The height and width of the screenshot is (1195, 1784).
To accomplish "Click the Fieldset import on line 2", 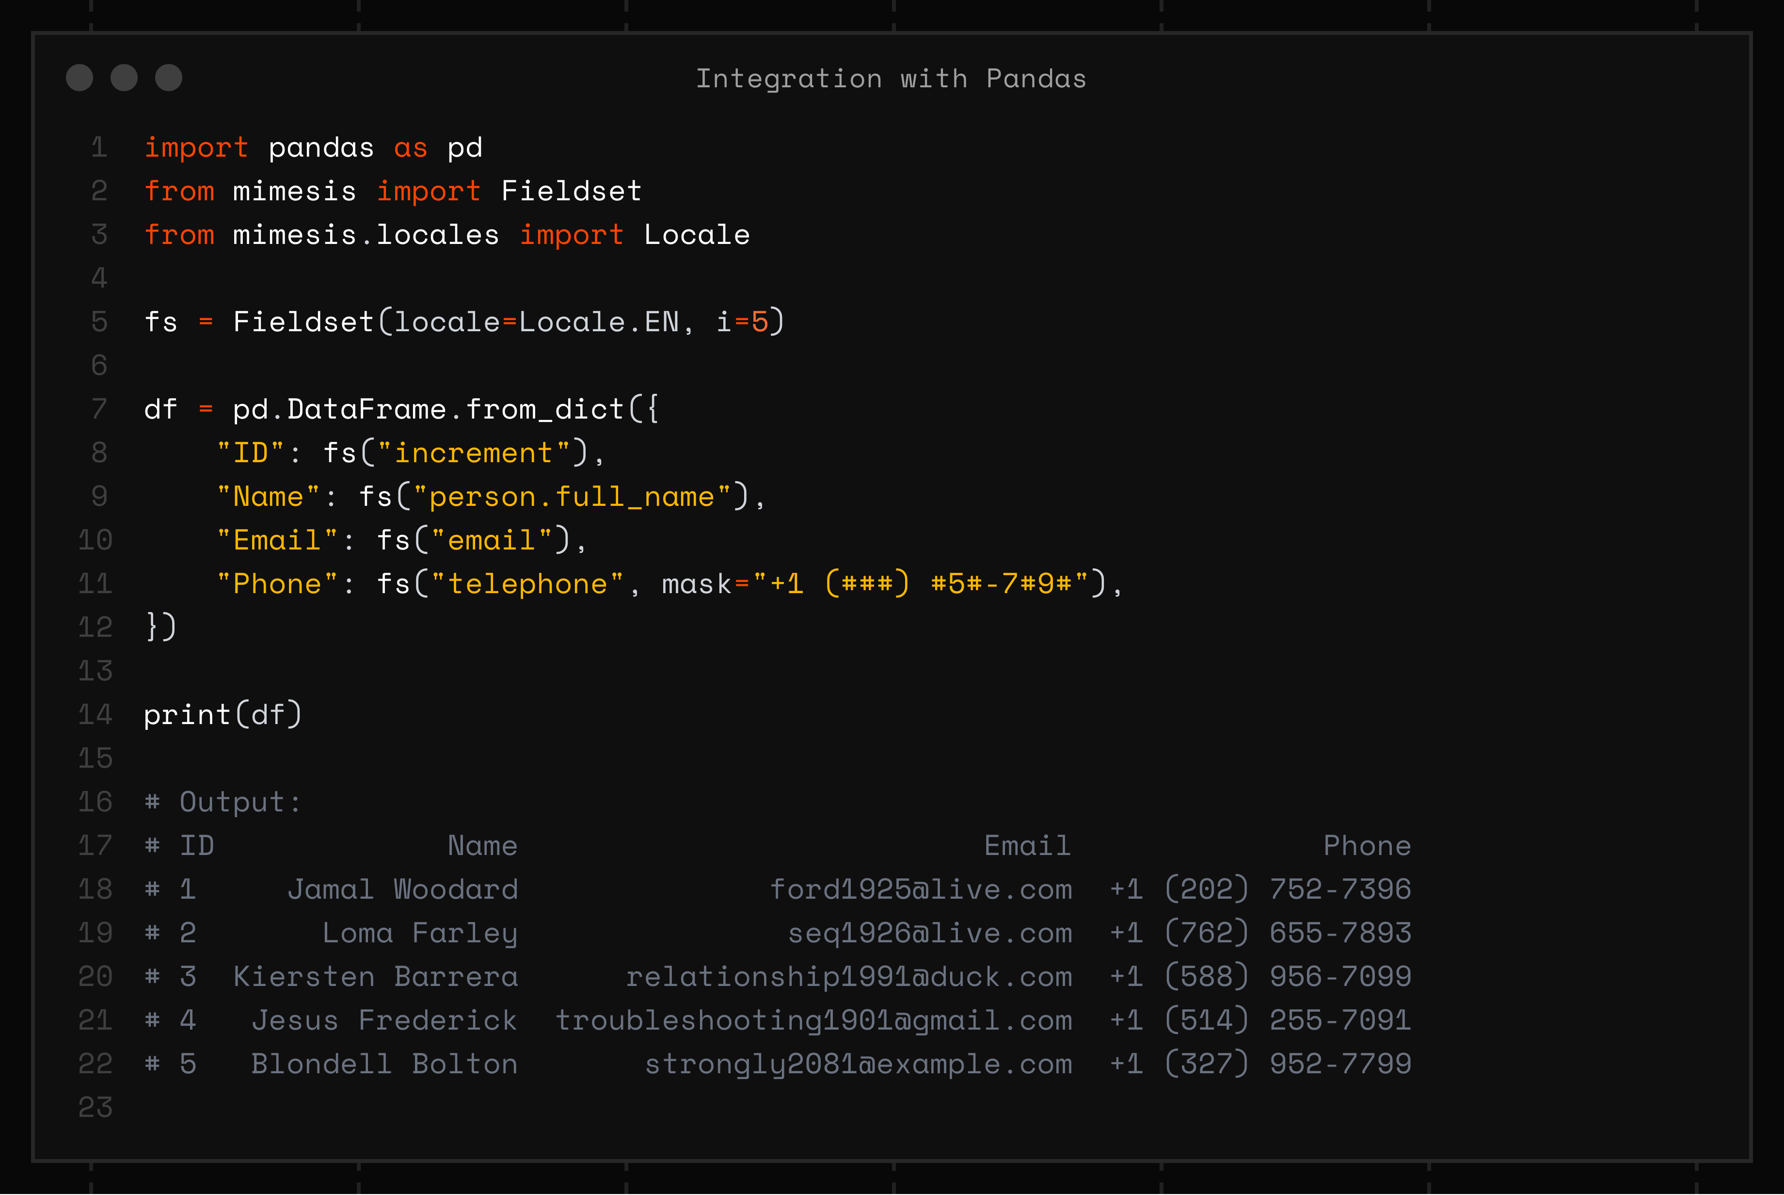I will coord(571,191).
